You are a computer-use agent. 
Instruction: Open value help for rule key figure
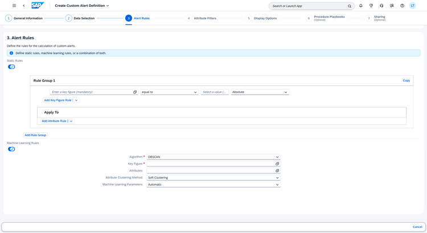pos(135,92)
